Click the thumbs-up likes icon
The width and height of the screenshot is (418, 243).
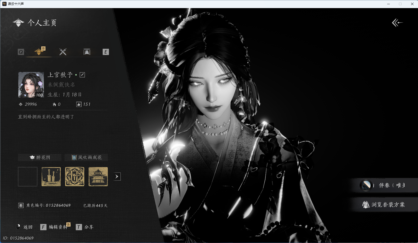79,104
